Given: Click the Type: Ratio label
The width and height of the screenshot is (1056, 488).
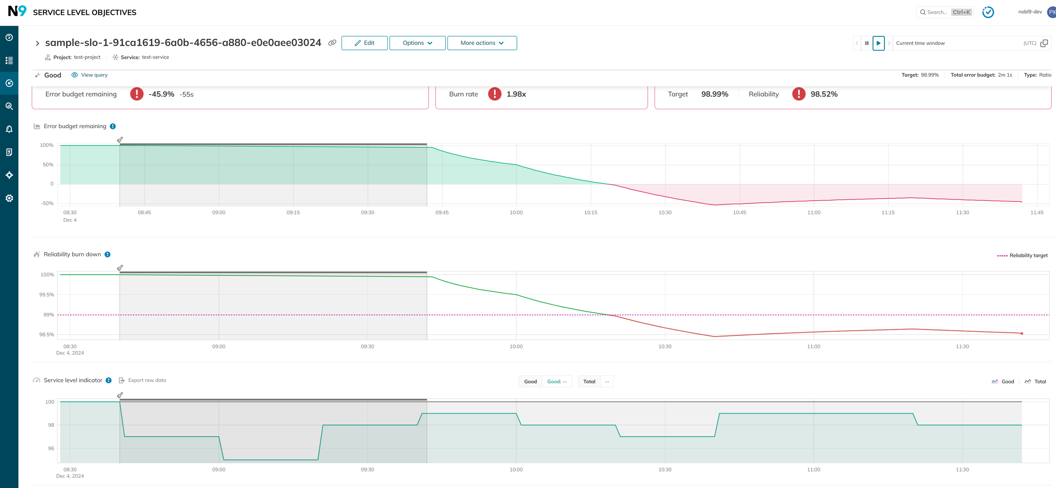Looking at the screenshot, I should tap(1037, 75).
